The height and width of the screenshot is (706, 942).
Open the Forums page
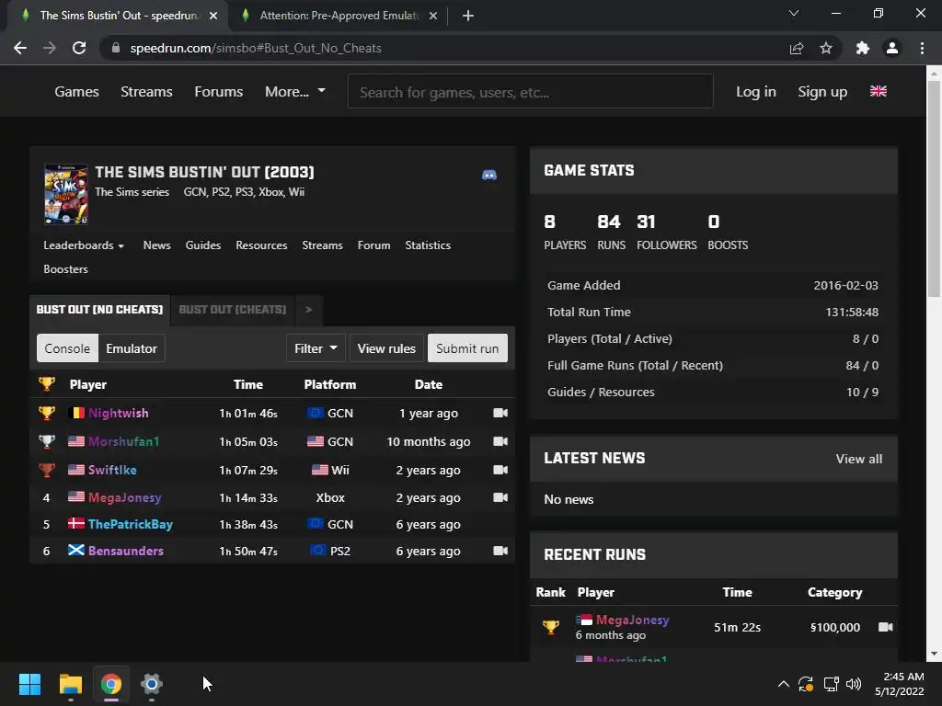[219, 91]
